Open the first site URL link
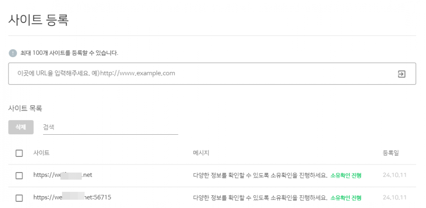Screen dimensions: 426x208 [62, 175]
